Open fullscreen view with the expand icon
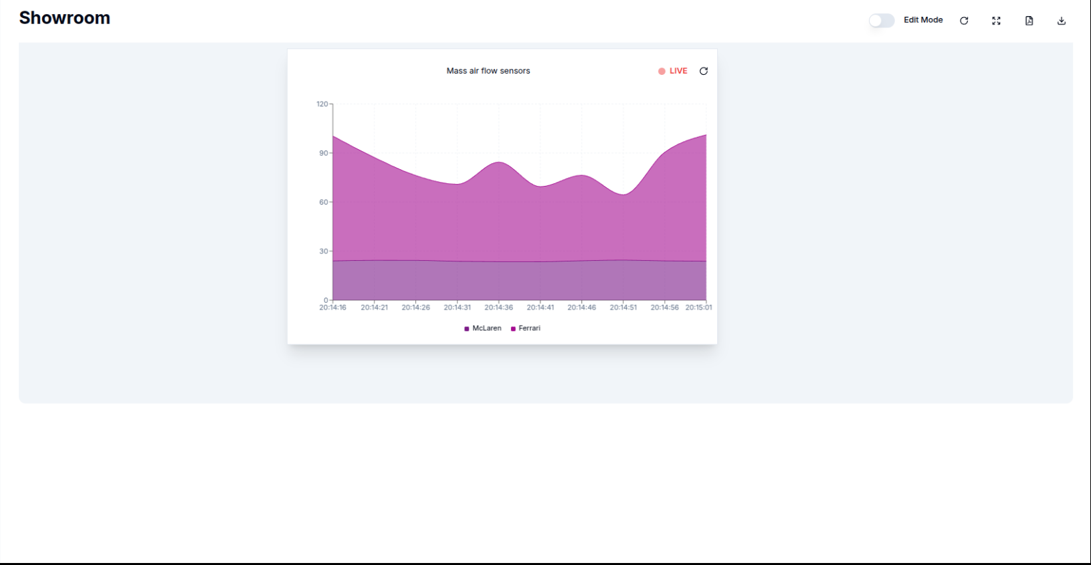This screenshot has height=565, width=1091. [x=996, y=21]
